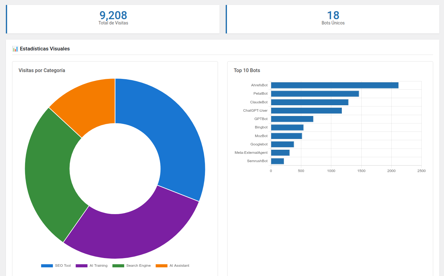The height and width of the screenshot is (276, 444).
Task: Click the 2500 axis label on the chart
Action: (421, 170)
